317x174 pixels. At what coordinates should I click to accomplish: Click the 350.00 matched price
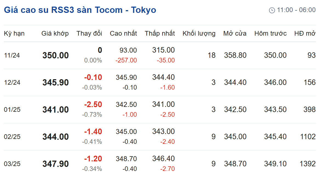point(56,55)
